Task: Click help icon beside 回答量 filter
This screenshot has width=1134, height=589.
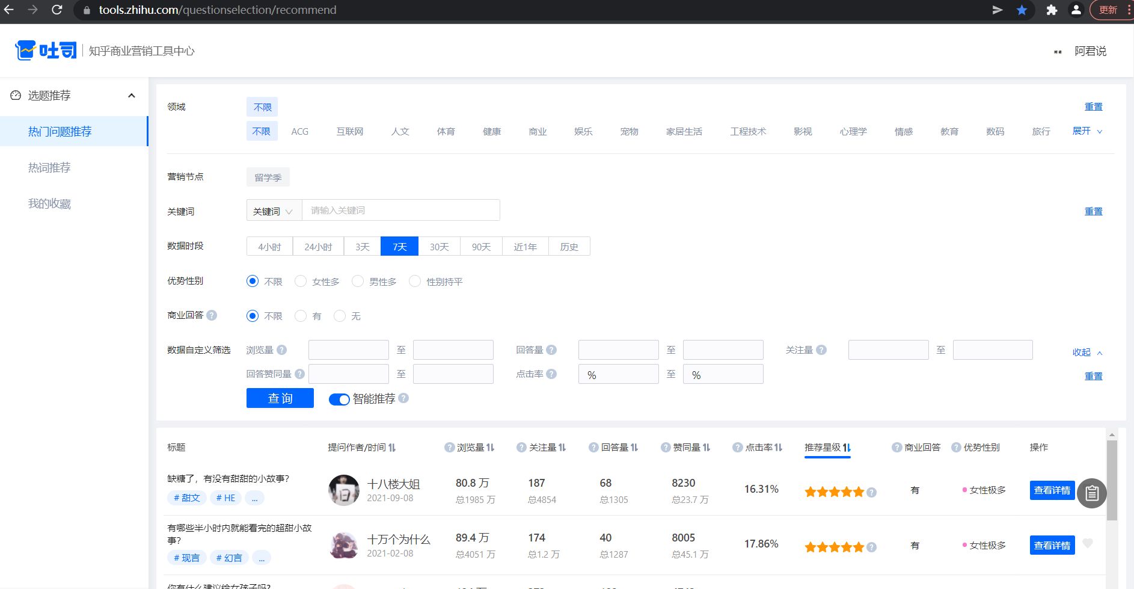Action: coord(551,350)
